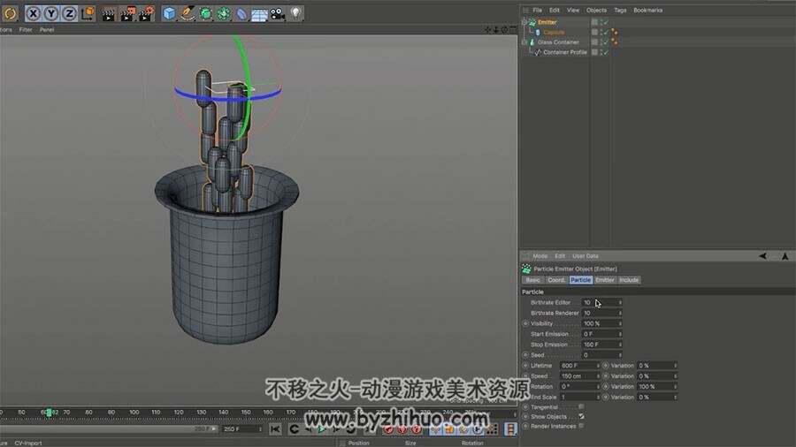Open the viewport Panel menu
The image size is (796, 447).
click(x=47, y=30)
